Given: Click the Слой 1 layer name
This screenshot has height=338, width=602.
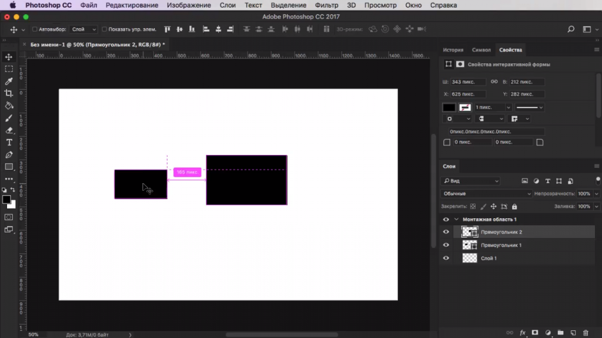Looking at the screenshot, I should (489, 258).
